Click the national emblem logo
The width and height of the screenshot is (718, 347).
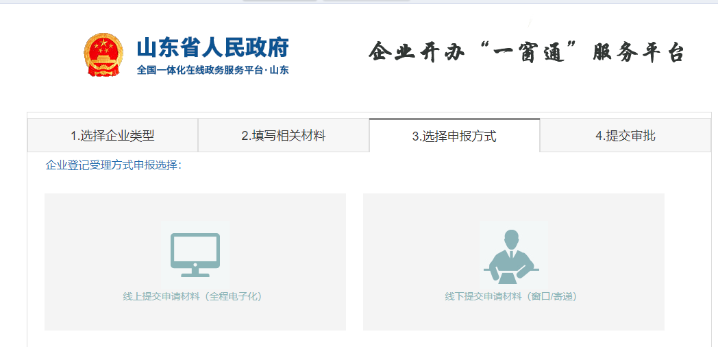point(103,55)
